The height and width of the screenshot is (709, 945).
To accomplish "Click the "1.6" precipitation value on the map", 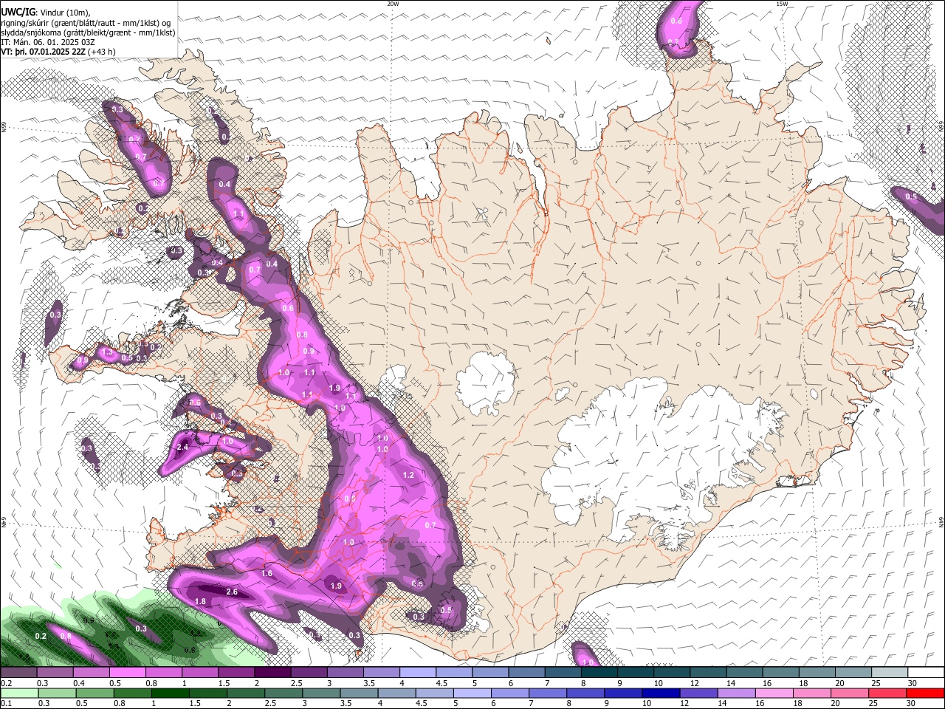I will (x=267, y=573).
